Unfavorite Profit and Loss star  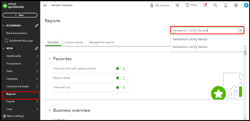tap(118, 87)
